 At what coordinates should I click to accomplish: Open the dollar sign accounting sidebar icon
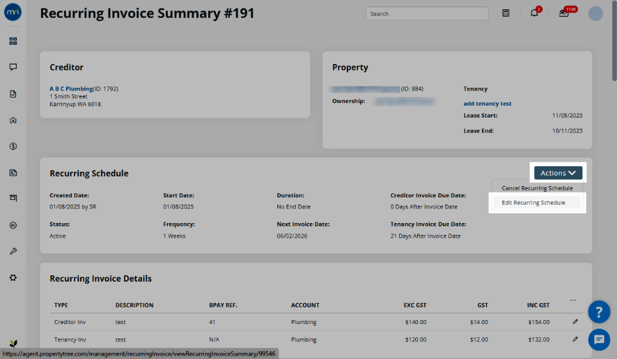(13, 147)
